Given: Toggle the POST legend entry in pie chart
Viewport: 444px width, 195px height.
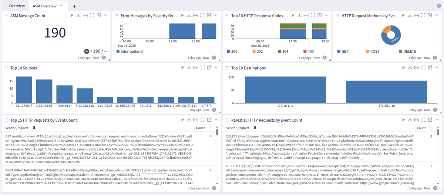Looking at the screenshot, I should [376, 52].
